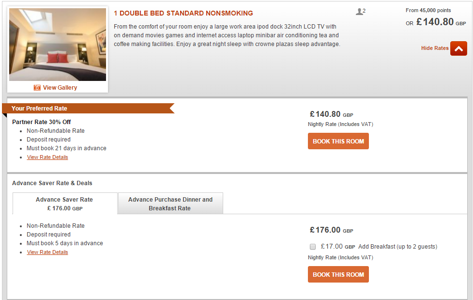
Task: Click the Advance Saver Rate & Deals heading
Action: [52, 183]
